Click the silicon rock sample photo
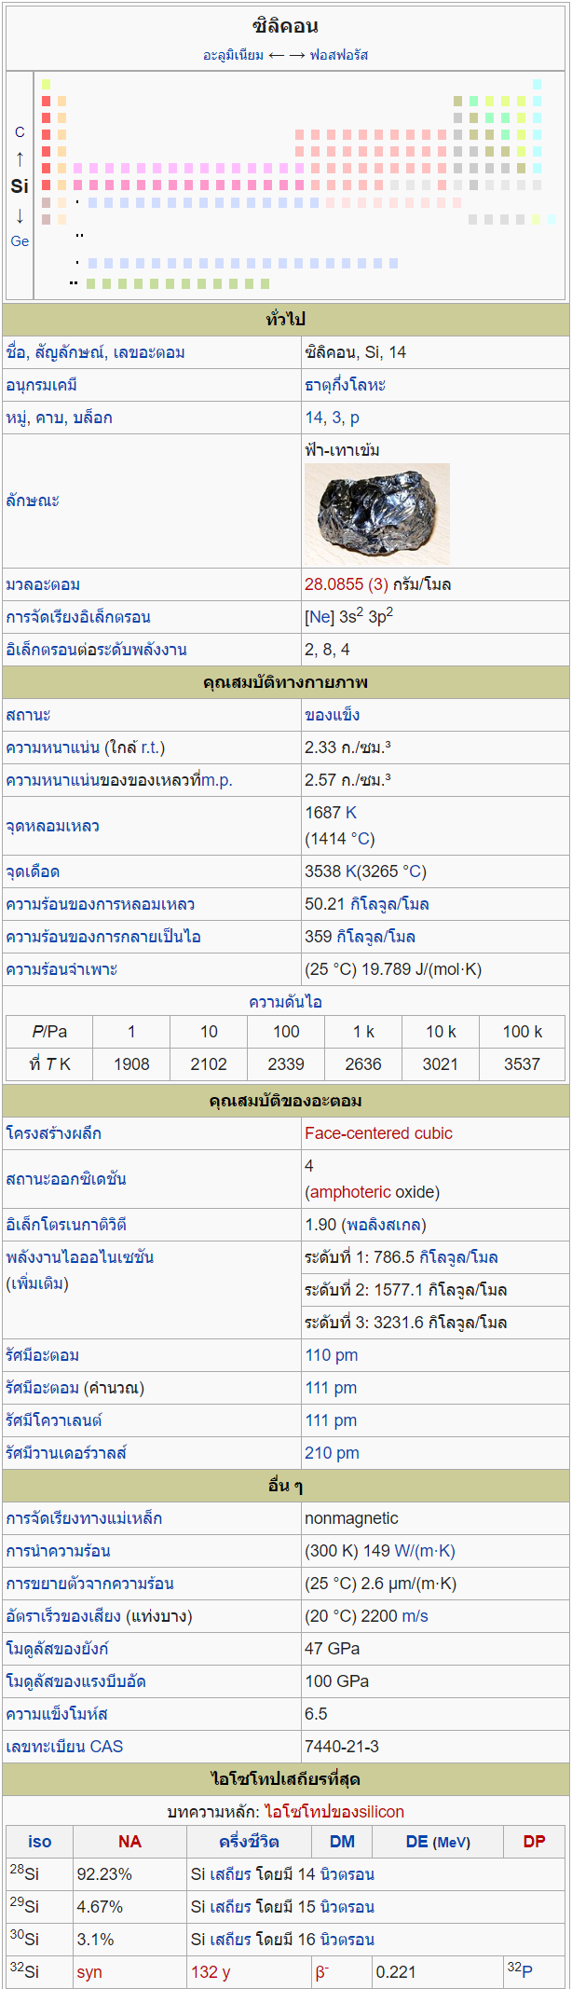The height and width of the screenshot is (1989, 572). 376,513
